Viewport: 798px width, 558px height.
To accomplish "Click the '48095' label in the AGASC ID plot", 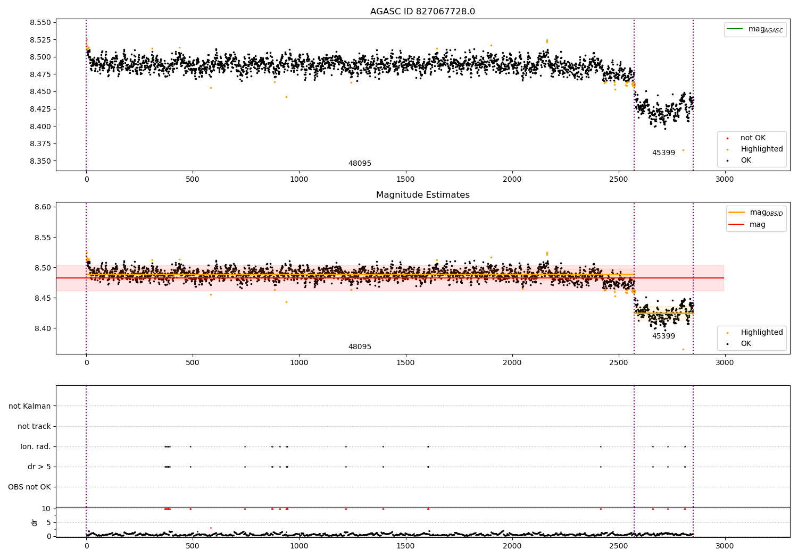I will 360,164.
